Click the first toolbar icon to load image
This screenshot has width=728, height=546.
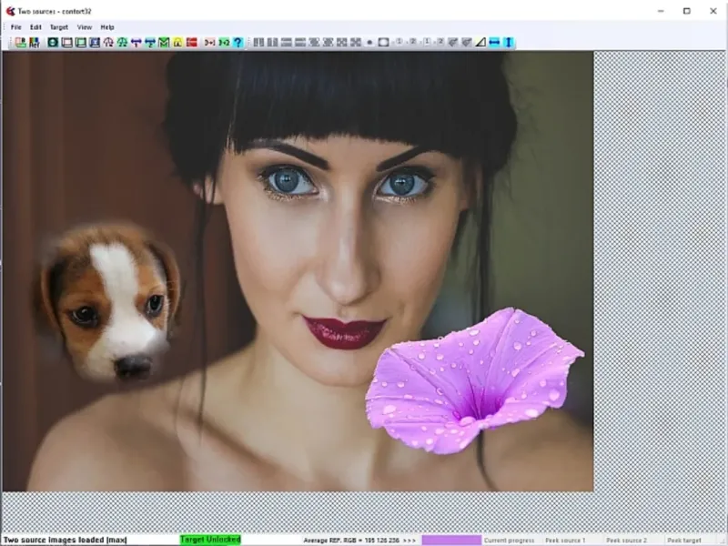coord(20,42)
